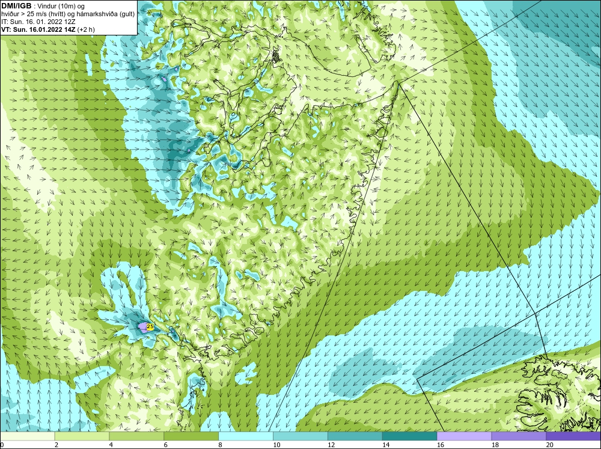
Task: Select the 2–4 m/s light green swatch
Action: point(82,436)
